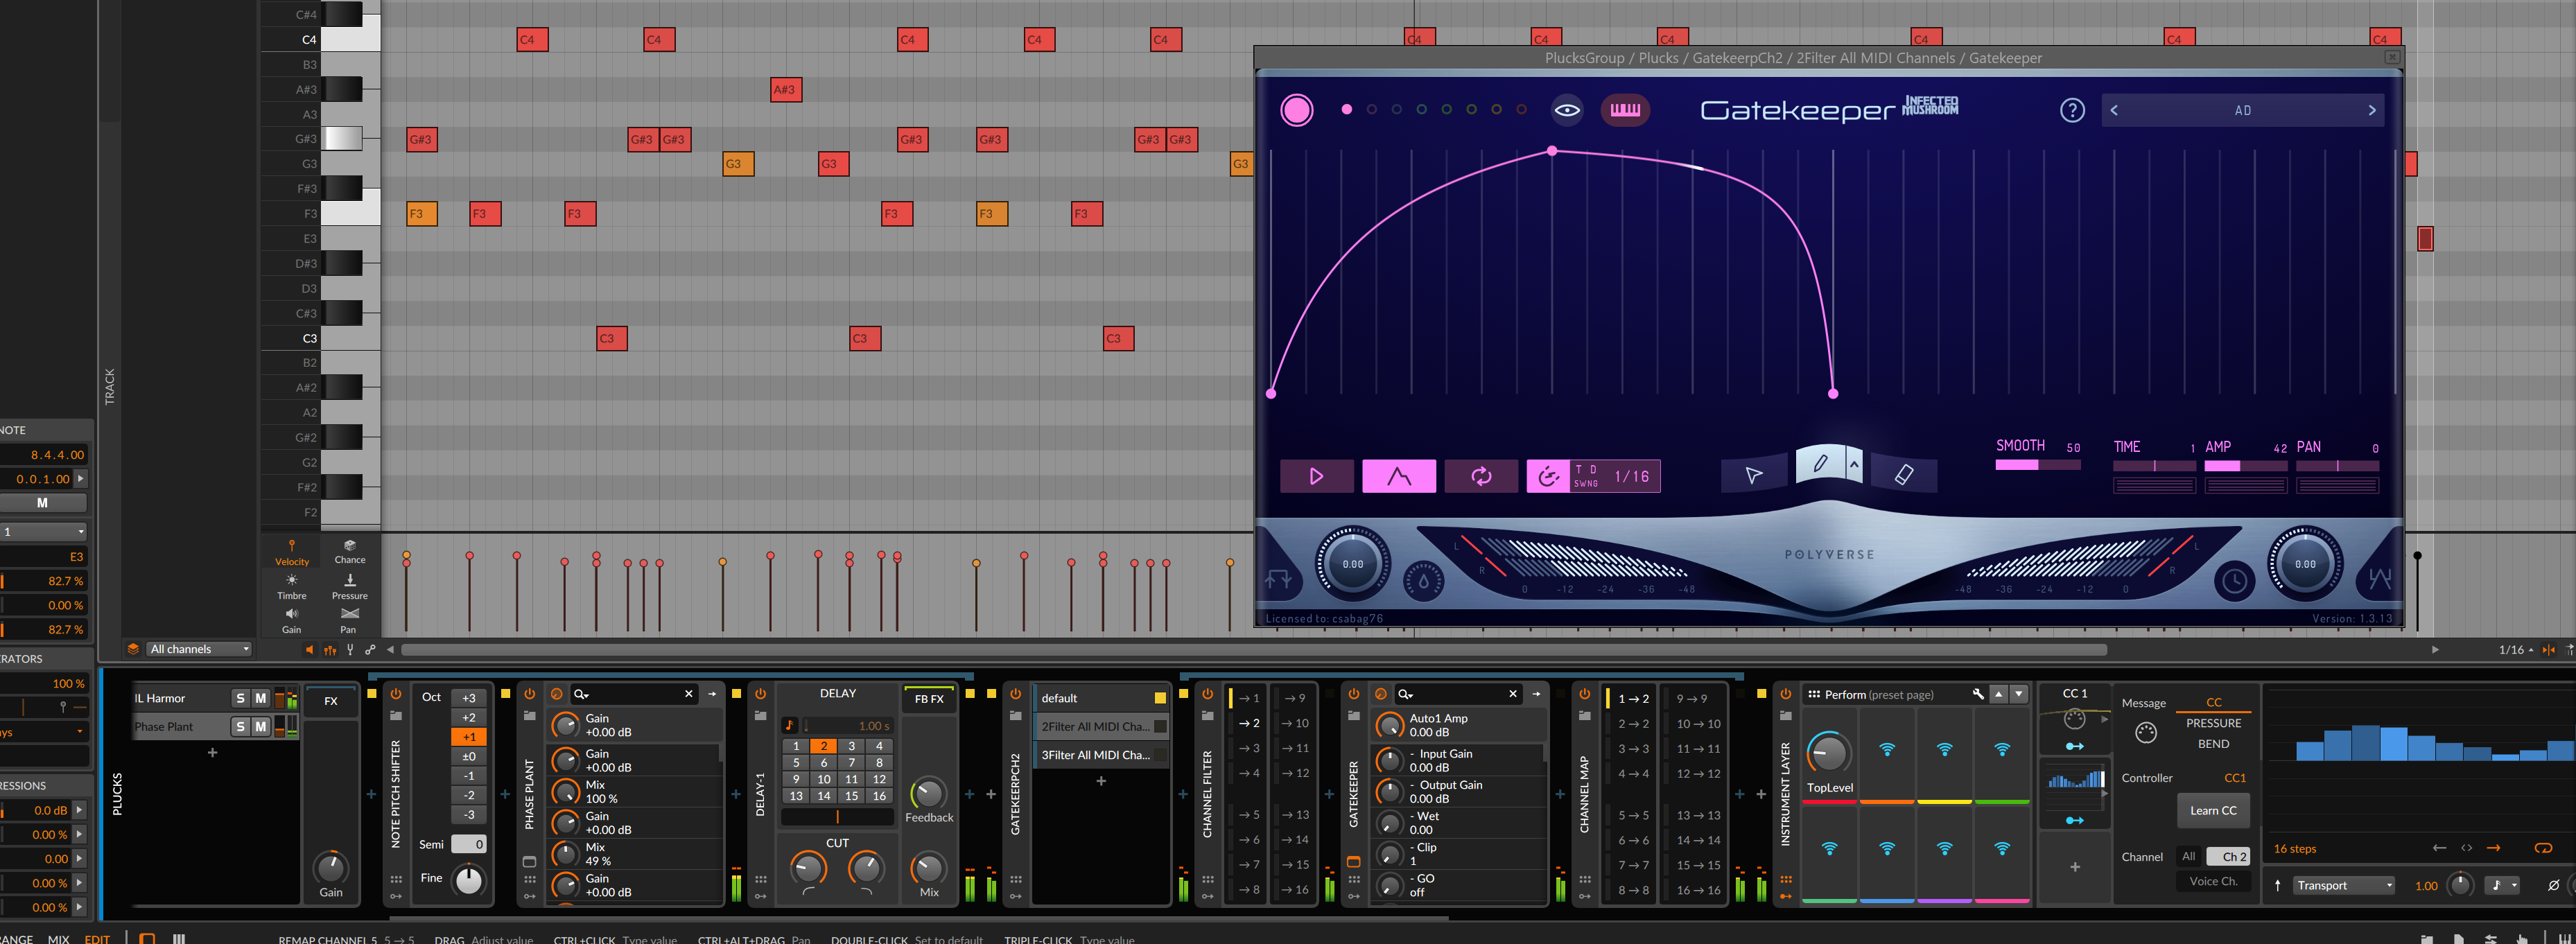Toggle Gatekeeper eye visibility button

(1567, 110)
